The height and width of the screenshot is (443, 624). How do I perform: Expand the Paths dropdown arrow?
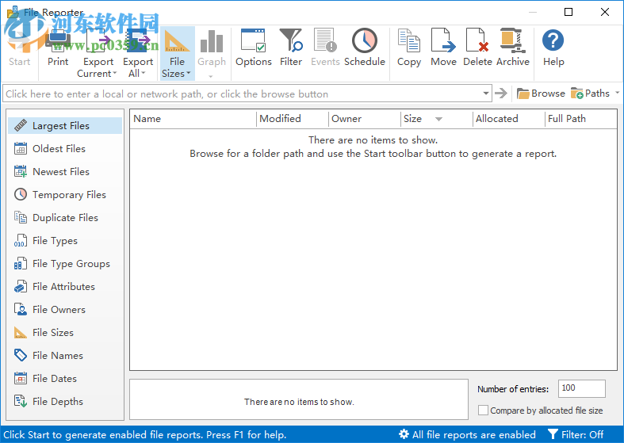pos(617,93)
